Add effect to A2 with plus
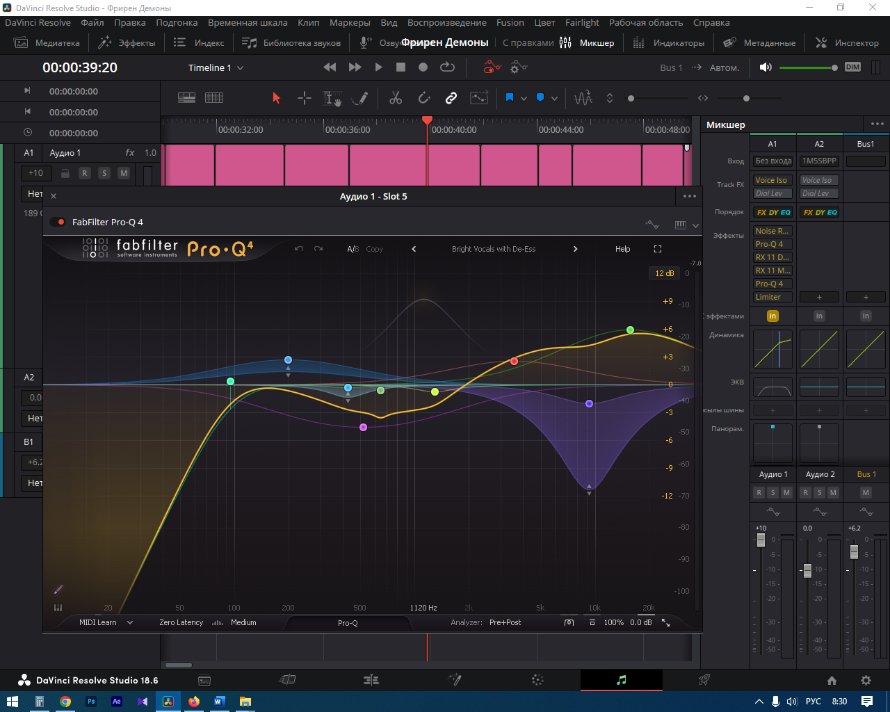 819,297
